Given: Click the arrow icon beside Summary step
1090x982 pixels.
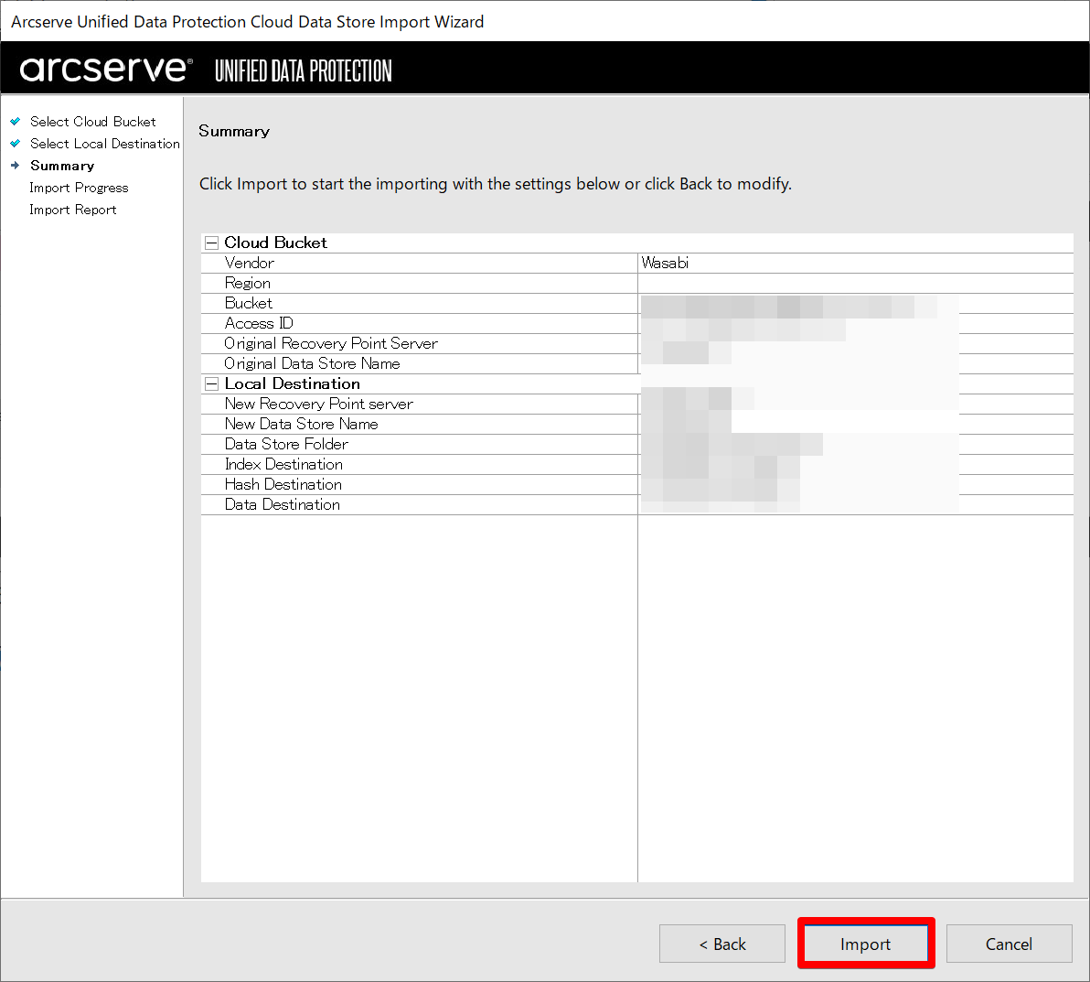Looking at the screenshot, I should pyautogui.click(x=16, y=166).
